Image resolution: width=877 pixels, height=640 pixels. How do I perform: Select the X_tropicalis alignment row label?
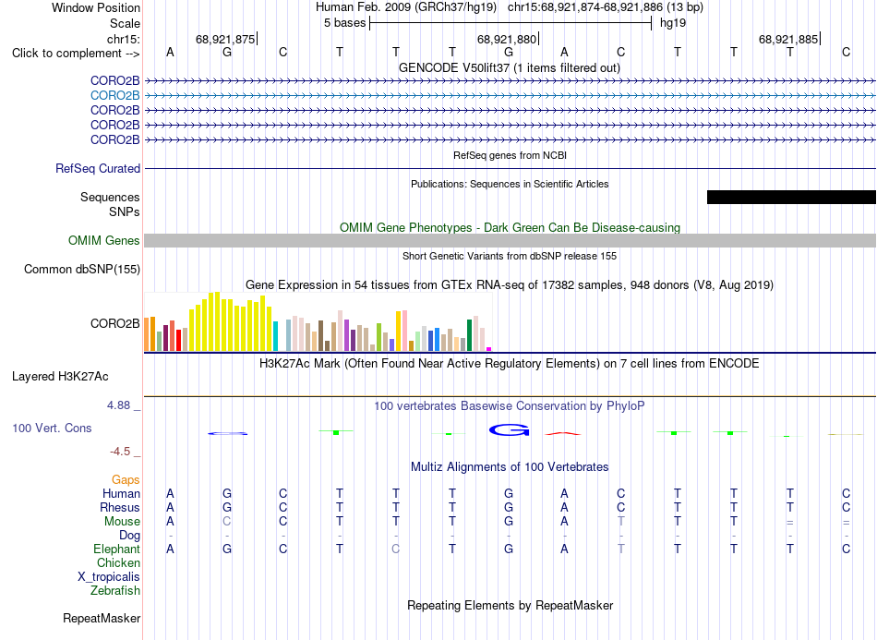[109, 577]
